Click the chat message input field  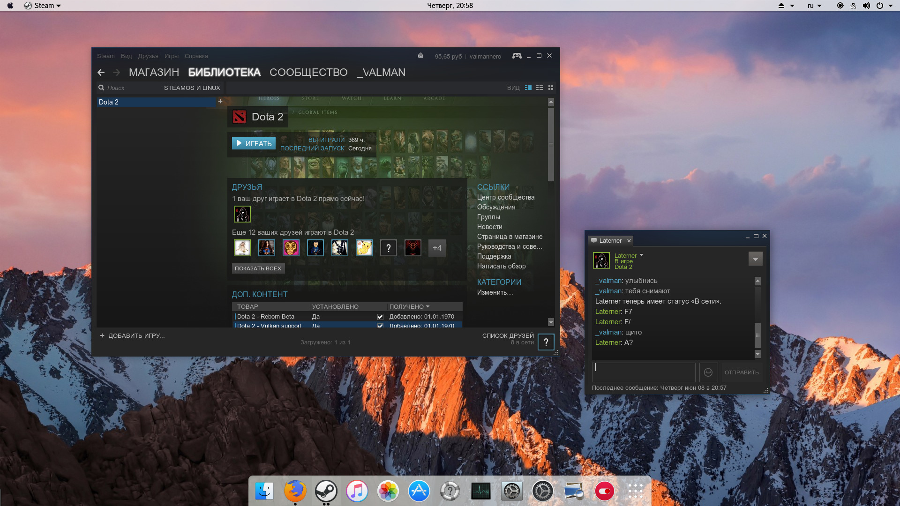click(x=643, y=372)
